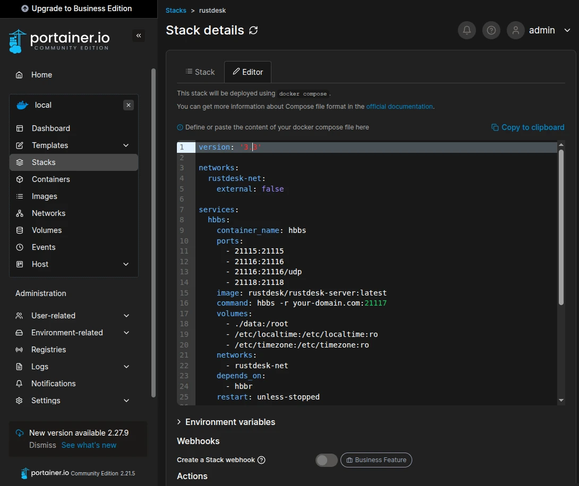Click the Containers cube icon
579x486 pixels.
tap(20, 179)
